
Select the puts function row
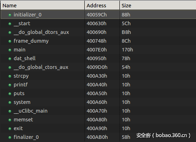[x=99, y=93]
